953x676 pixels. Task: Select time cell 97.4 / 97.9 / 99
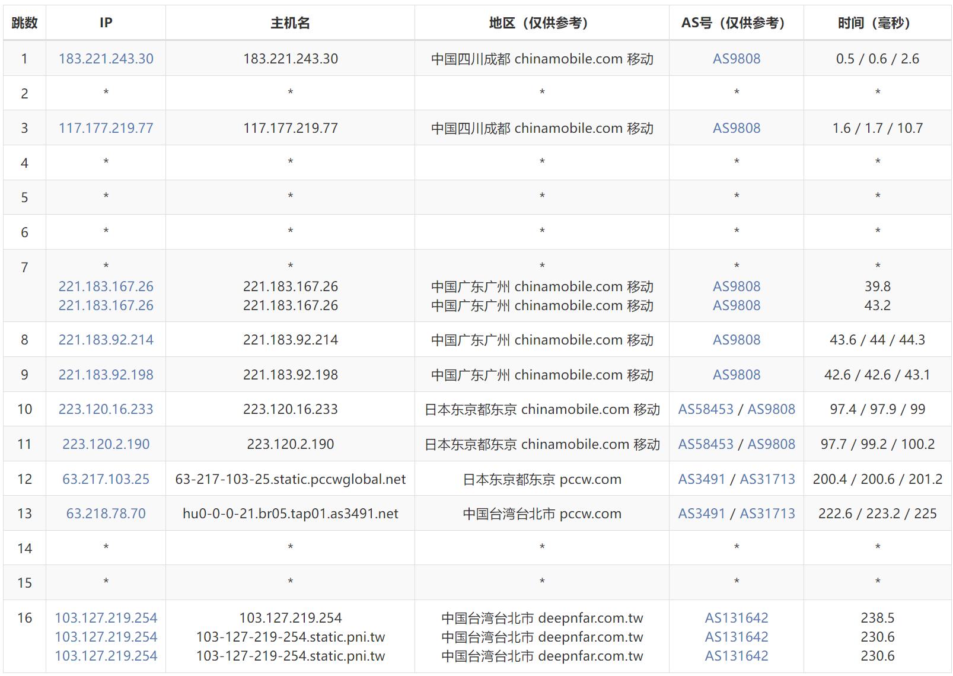(878, 409)
